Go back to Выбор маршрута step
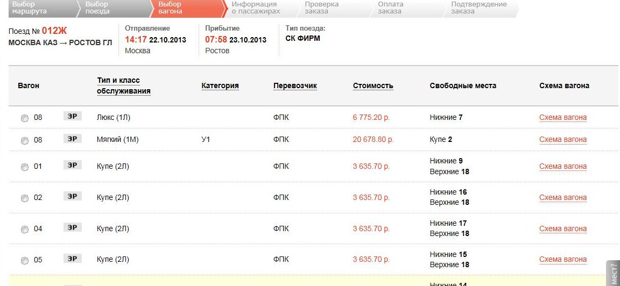Viewport: 620px width, 286px height. (x=30, y=8)
